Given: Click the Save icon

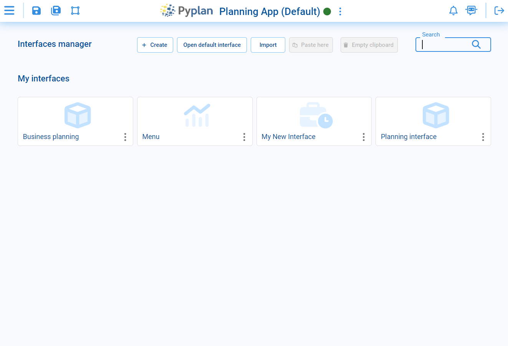Looking at the screenshot, I should point(36,10).
